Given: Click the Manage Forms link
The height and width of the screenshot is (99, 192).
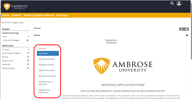Looking at the screenshot, I should tap(111, 40).
